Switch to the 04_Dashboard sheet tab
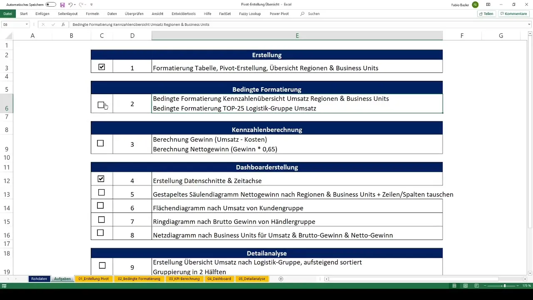Screen dimensions: 533x300 pos(219,279)
